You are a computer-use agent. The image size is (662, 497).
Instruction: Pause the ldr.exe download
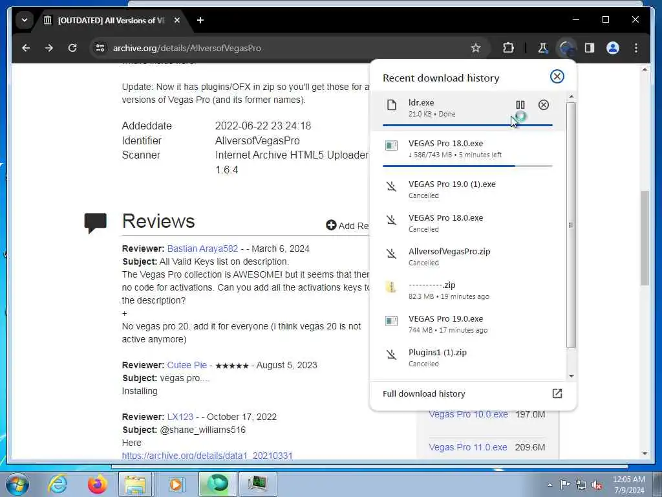coord(520,105)
